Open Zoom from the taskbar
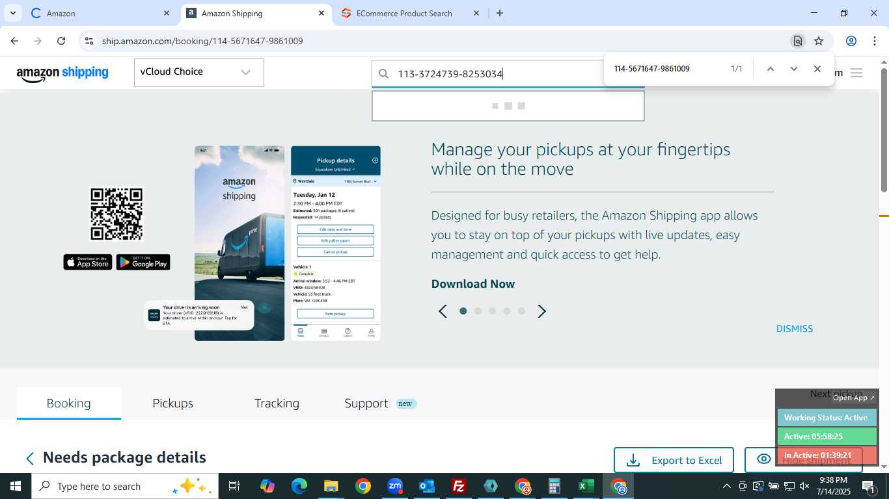Image resolution: width=889 pixels, height=499 pixels. (x=395, y=486)
